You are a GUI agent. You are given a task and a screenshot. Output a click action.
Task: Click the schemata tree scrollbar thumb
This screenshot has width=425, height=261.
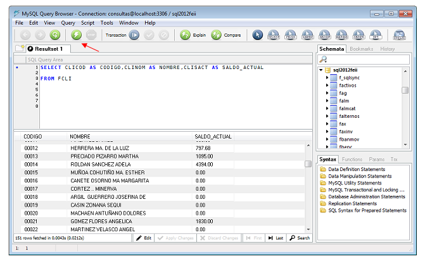click(405, 90)
